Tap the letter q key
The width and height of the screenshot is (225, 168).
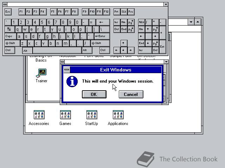click(18, 29)
